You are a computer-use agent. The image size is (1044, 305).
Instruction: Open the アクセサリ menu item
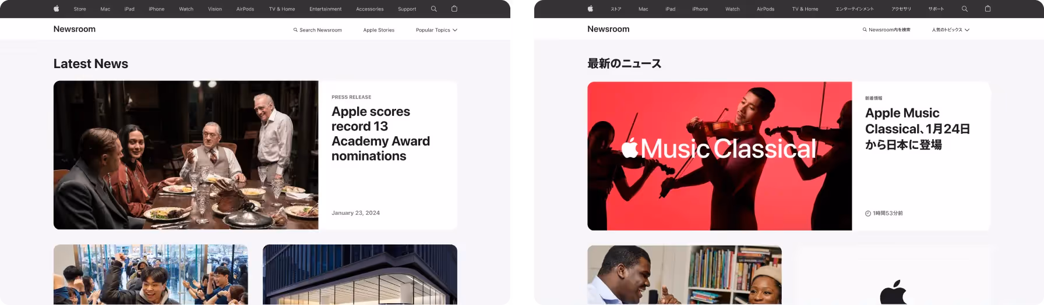tap(901, 9)
